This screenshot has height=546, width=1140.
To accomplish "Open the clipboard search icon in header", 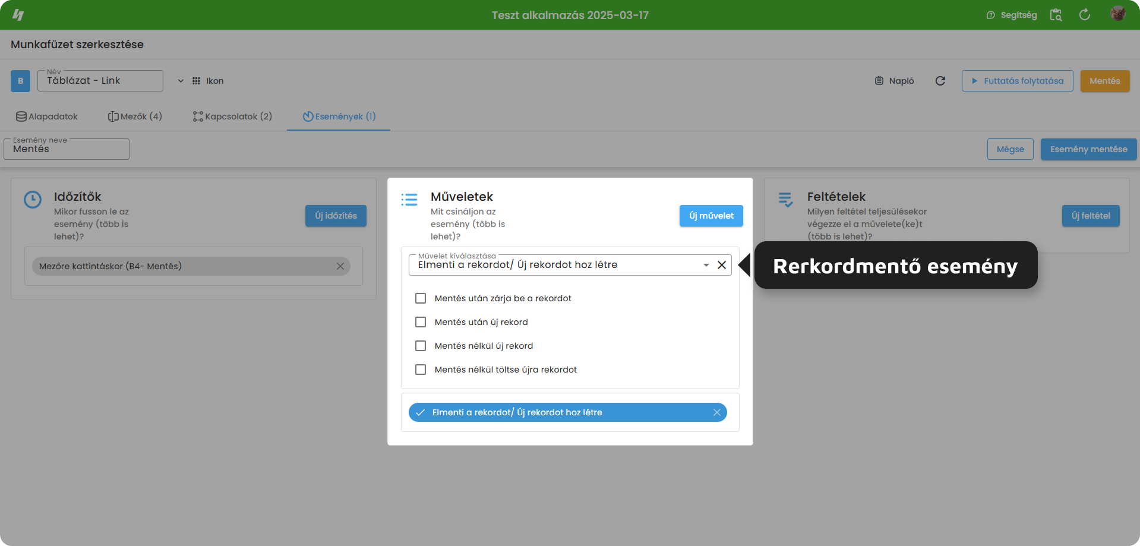I will 1056,15.
